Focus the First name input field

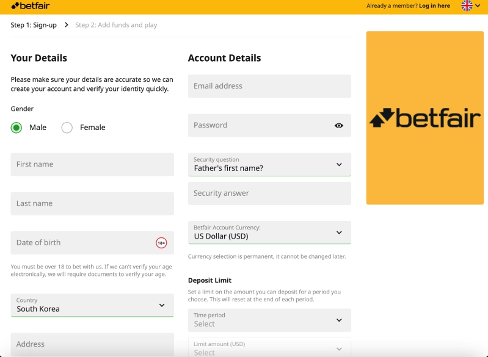point(92,165)
